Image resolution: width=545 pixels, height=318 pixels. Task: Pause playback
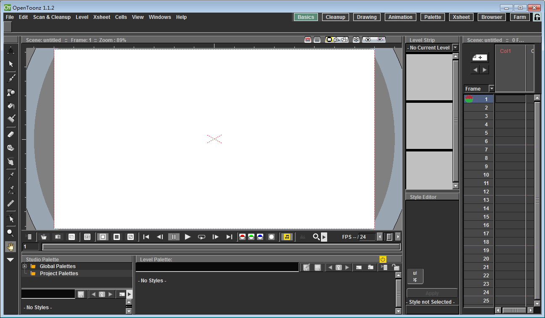coord(174,237)
